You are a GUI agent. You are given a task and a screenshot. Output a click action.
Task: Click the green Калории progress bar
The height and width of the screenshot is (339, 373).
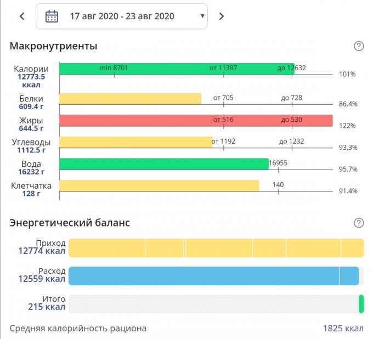click(x=176, y=69)
